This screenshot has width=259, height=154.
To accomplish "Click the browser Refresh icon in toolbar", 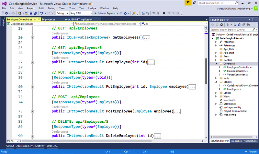I will pyautogui.click(x=125, y=13).
